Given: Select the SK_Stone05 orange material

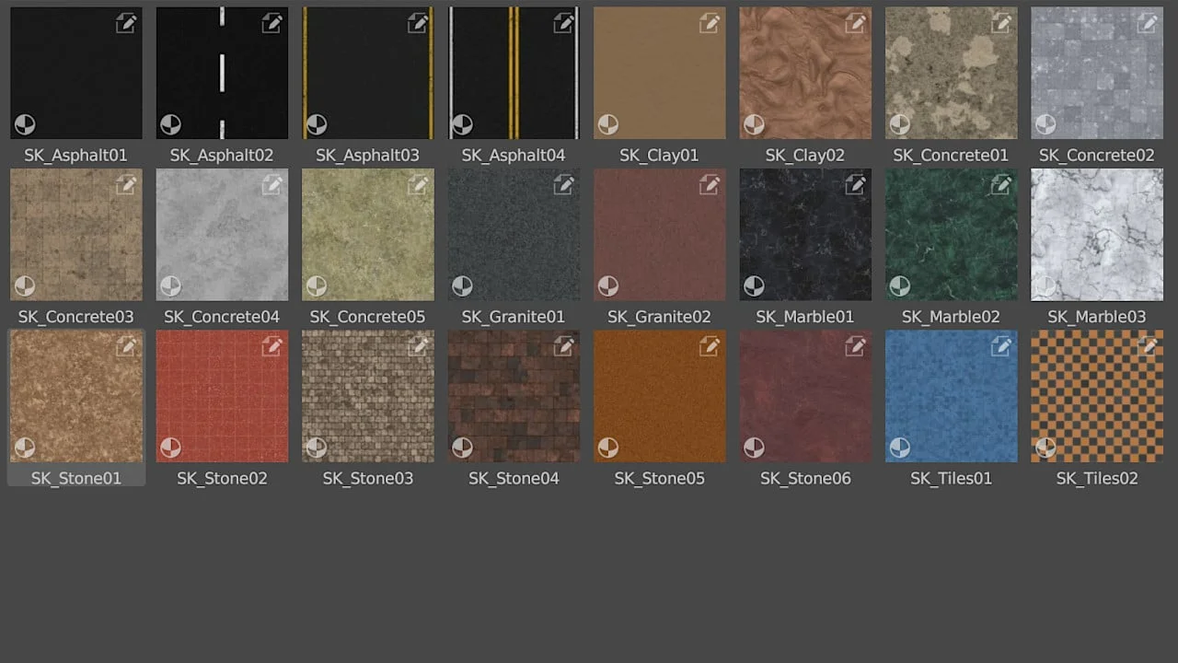Looking at the screenshot, I should (659, 396).
